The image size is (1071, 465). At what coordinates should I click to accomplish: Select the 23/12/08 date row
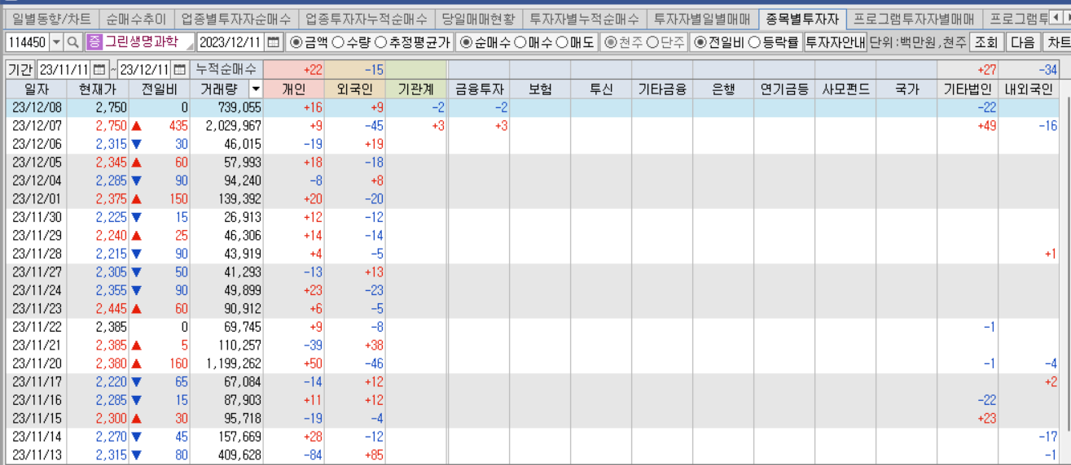tap(533, 107)
